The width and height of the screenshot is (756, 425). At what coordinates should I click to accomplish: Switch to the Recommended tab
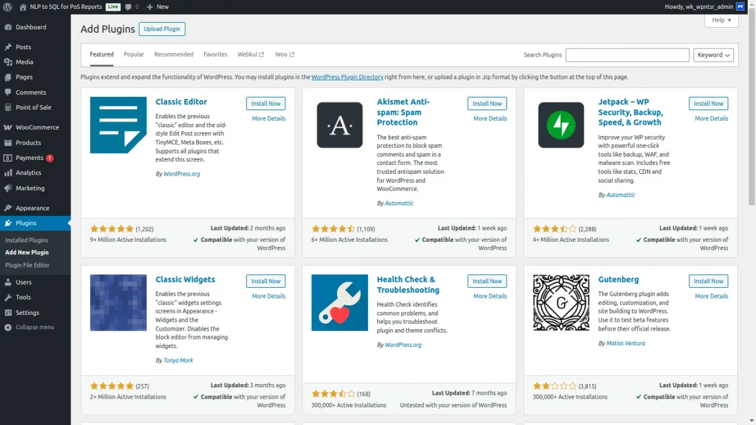point(174,55)
